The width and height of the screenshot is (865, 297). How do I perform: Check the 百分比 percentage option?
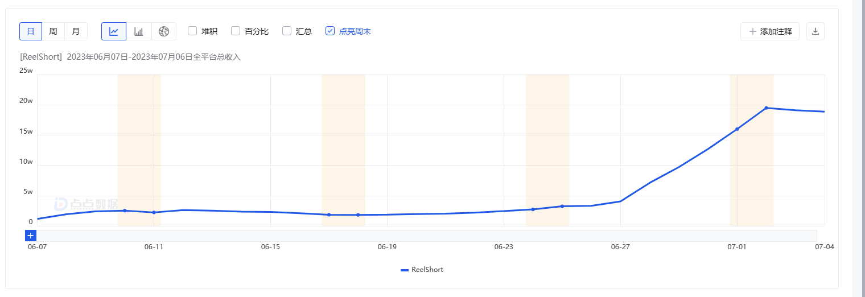pyautogui.click(x=236, y=31)
